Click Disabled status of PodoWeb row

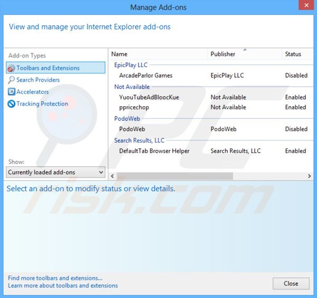point(296,129)
